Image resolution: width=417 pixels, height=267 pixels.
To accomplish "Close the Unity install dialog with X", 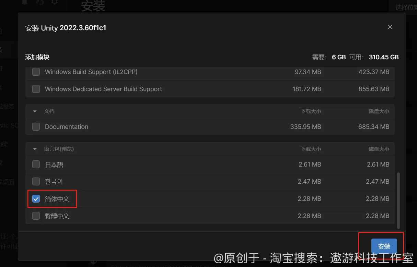I will [x=390, y=27].
